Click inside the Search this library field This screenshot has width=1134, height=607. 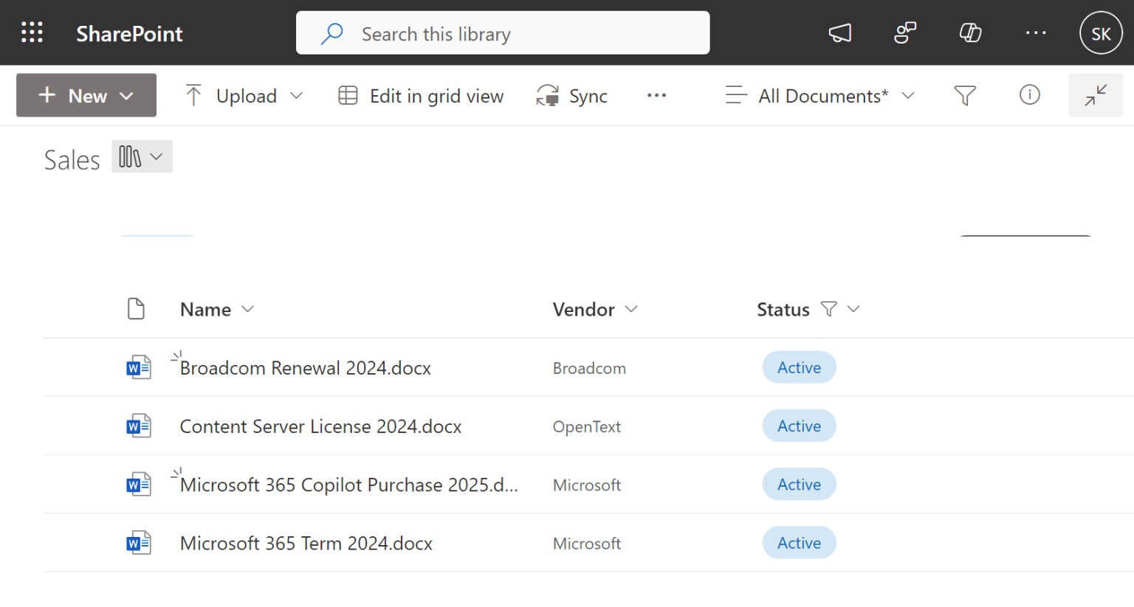[x=502, y=33]
